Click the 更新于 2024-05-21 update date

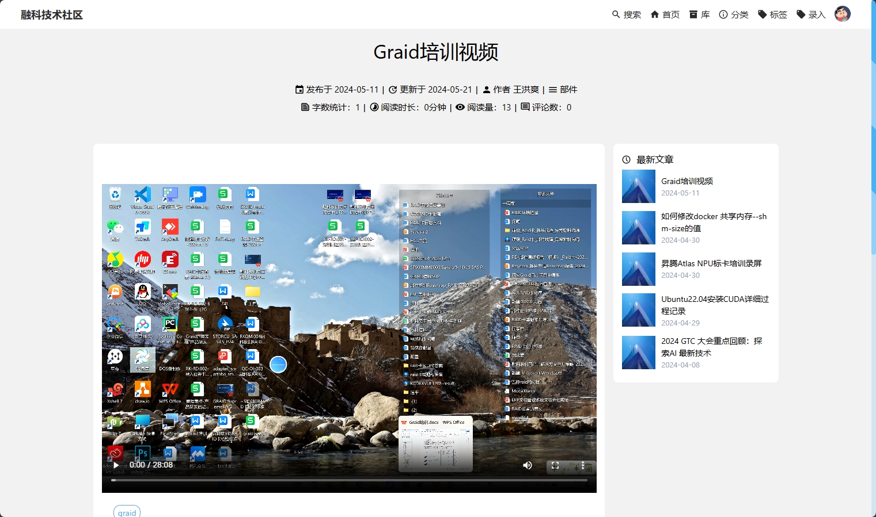coord(430,90)
